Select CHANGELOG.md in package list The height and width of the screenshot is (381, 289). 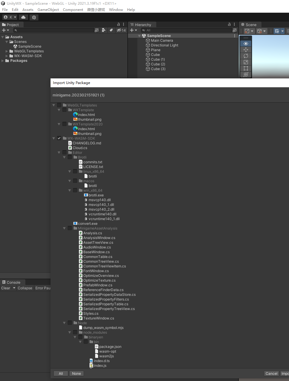coord(87,143)
